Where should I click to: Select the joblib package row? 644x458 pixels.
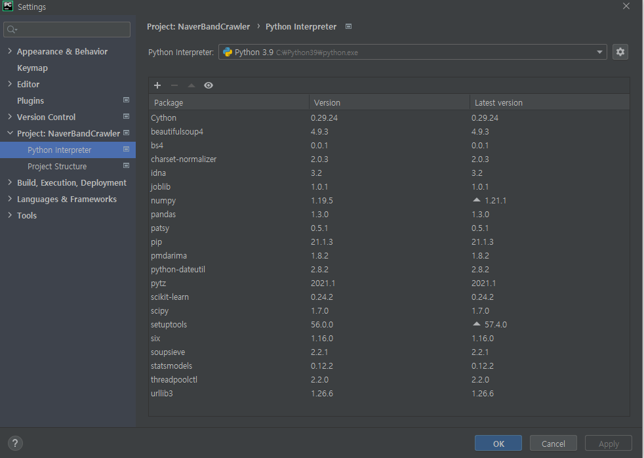pos(389,186)
